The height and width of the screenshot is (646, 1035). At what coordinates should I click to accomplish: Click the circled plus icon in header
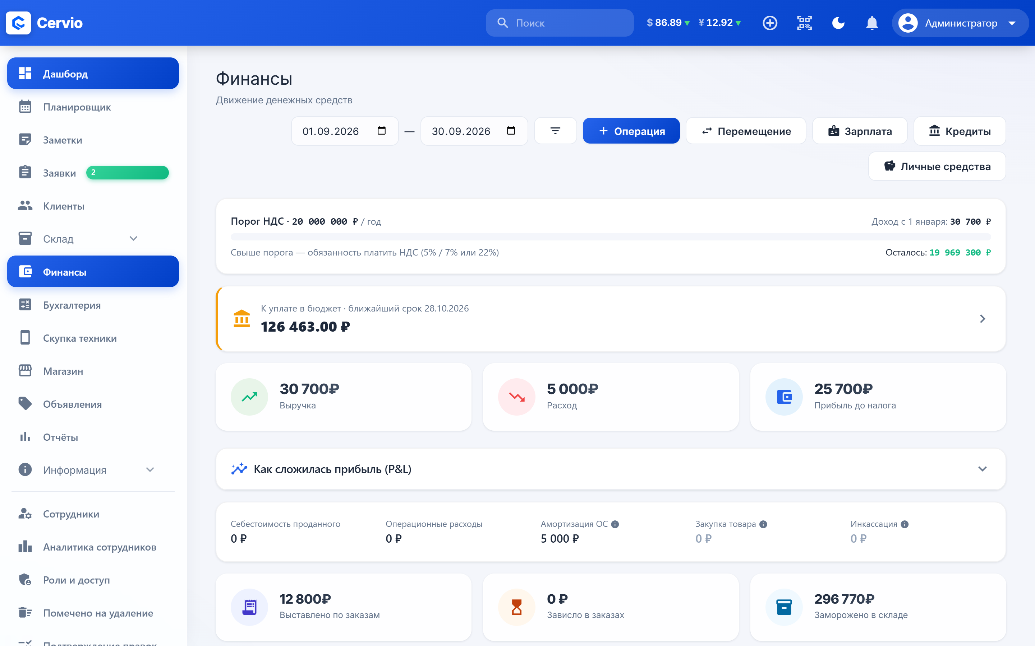point(770,23)
